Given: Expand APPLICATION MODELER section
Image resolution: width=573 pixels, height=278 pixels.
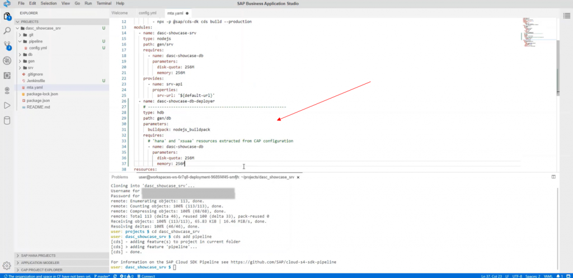Looking at the screenshot, I should tap(62, 263).
